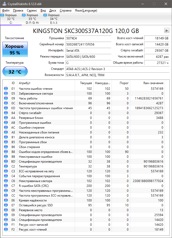Open the Сервис menu
This screenshot has width=172, height=238.
(x=32, y=10)
